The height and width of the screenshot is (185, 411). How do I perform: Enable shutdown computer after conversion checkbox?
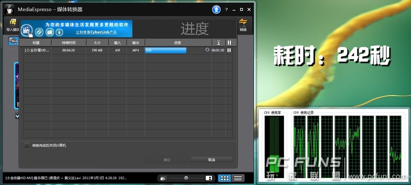(x=27, y=145)
